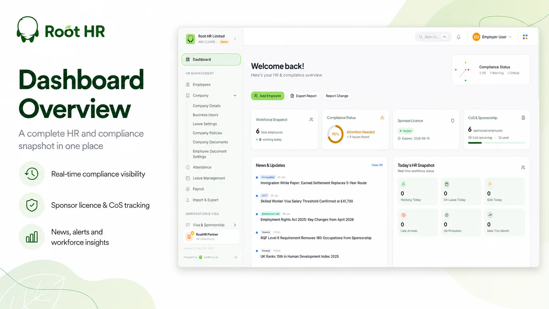Expand the Visa & Sponsorship chevron
The height and width of the screenshot is (309, 549).
[235, 225]
